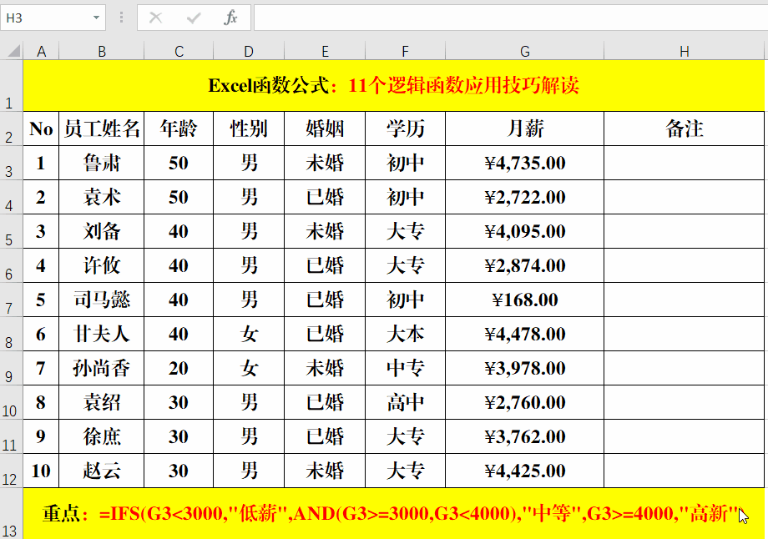
Task: Click the 学历 header cell
Action: (405, 128)
